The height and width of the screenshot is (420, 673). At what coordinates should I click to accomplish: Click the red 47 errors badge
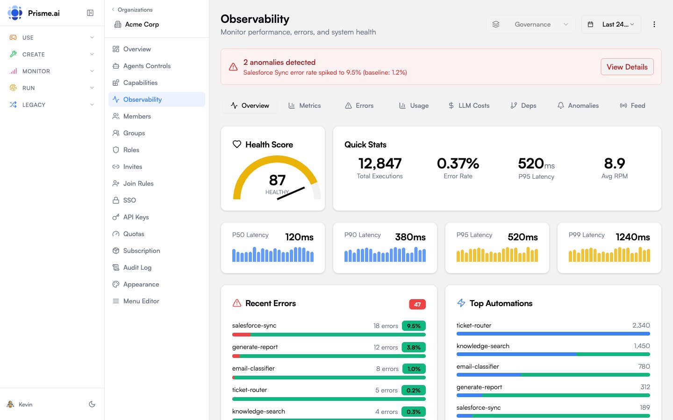tap(417, 304)
